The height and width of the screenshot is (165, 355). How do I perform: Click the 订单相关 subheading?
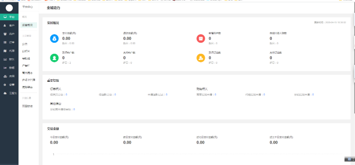(56, 89)
